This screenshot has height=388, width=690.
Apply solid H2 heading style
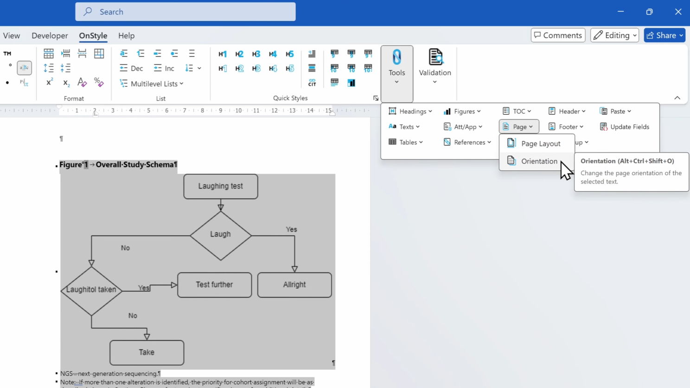239,54
